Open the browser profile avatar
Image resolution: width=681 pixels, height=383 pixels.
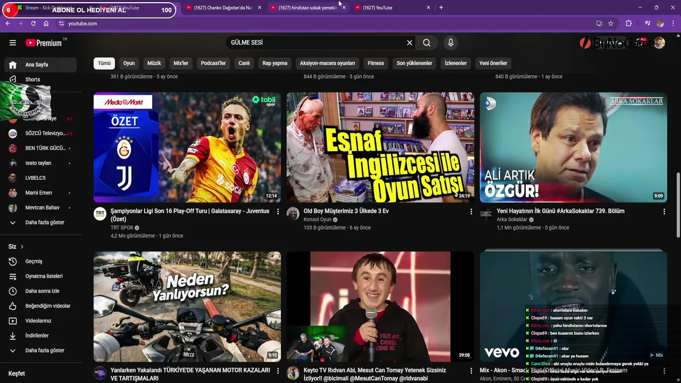tap(661, 23)
